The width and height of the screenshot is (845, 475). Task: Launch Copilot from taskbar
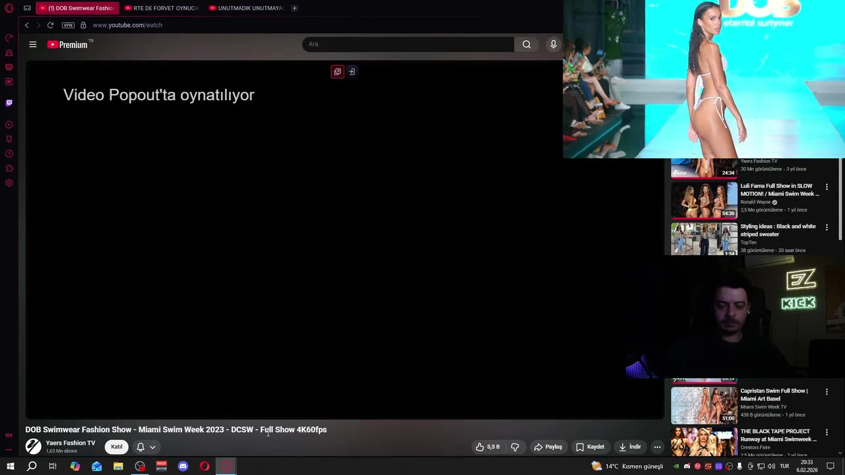point(75,466)
